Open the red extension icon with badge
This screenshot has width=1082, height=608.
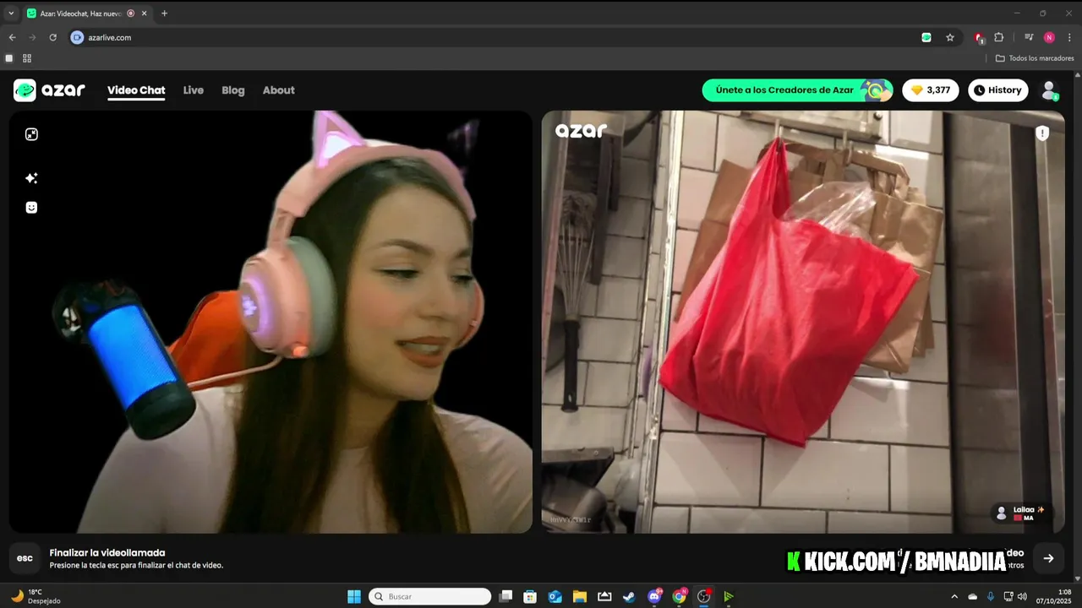coord(979,37)
